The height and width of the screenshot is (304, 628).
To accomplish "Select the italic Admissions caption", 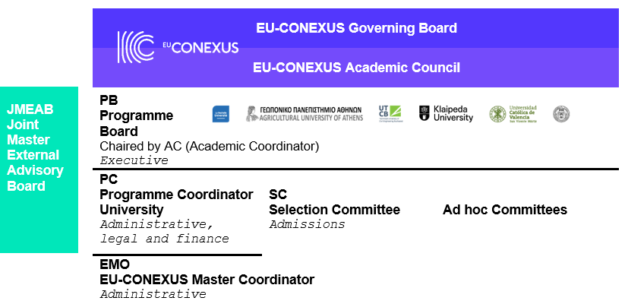I will click(x=308, y=224).
